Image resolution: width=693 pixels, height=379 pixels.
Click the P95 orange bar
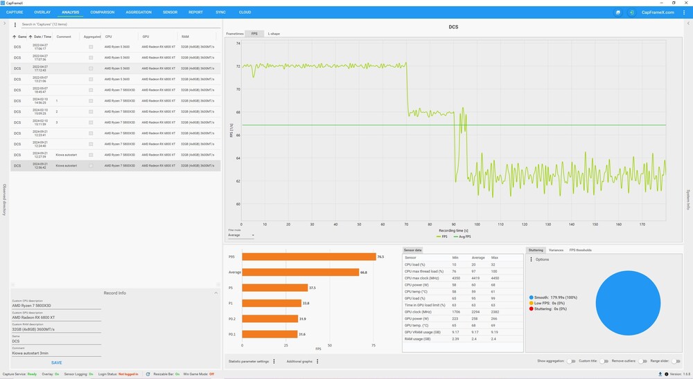point(309,257)
